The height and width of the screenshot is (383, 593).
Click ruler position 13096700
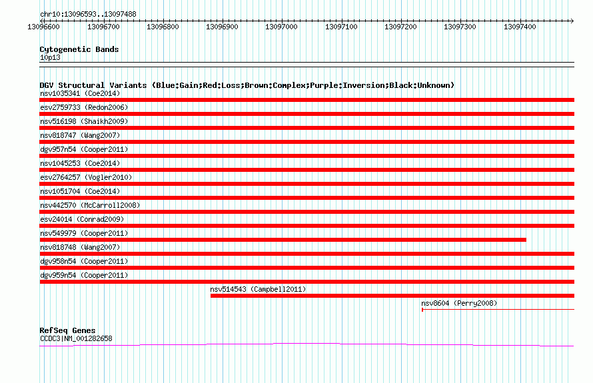coord(103,27)
